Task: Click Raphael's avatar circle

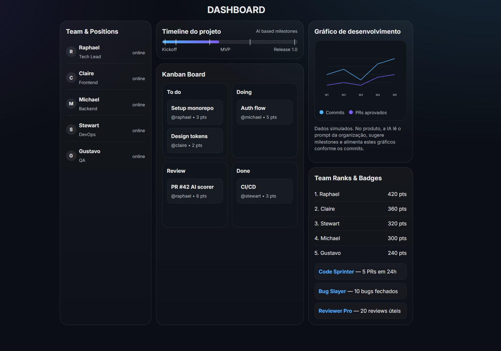Action: 71,51
